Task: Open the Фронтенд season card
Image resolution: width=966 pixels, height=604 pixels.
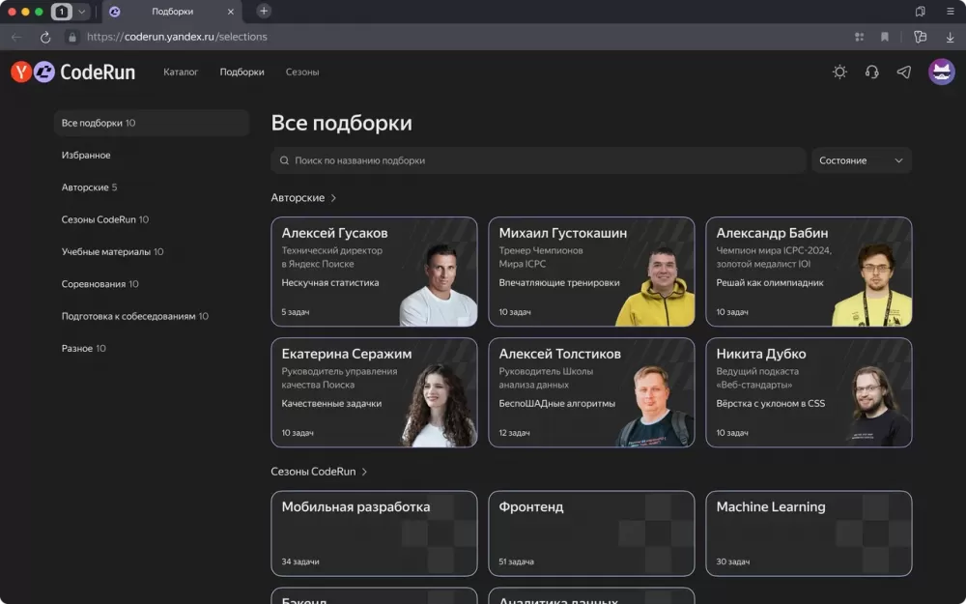Action: point(591,533)
